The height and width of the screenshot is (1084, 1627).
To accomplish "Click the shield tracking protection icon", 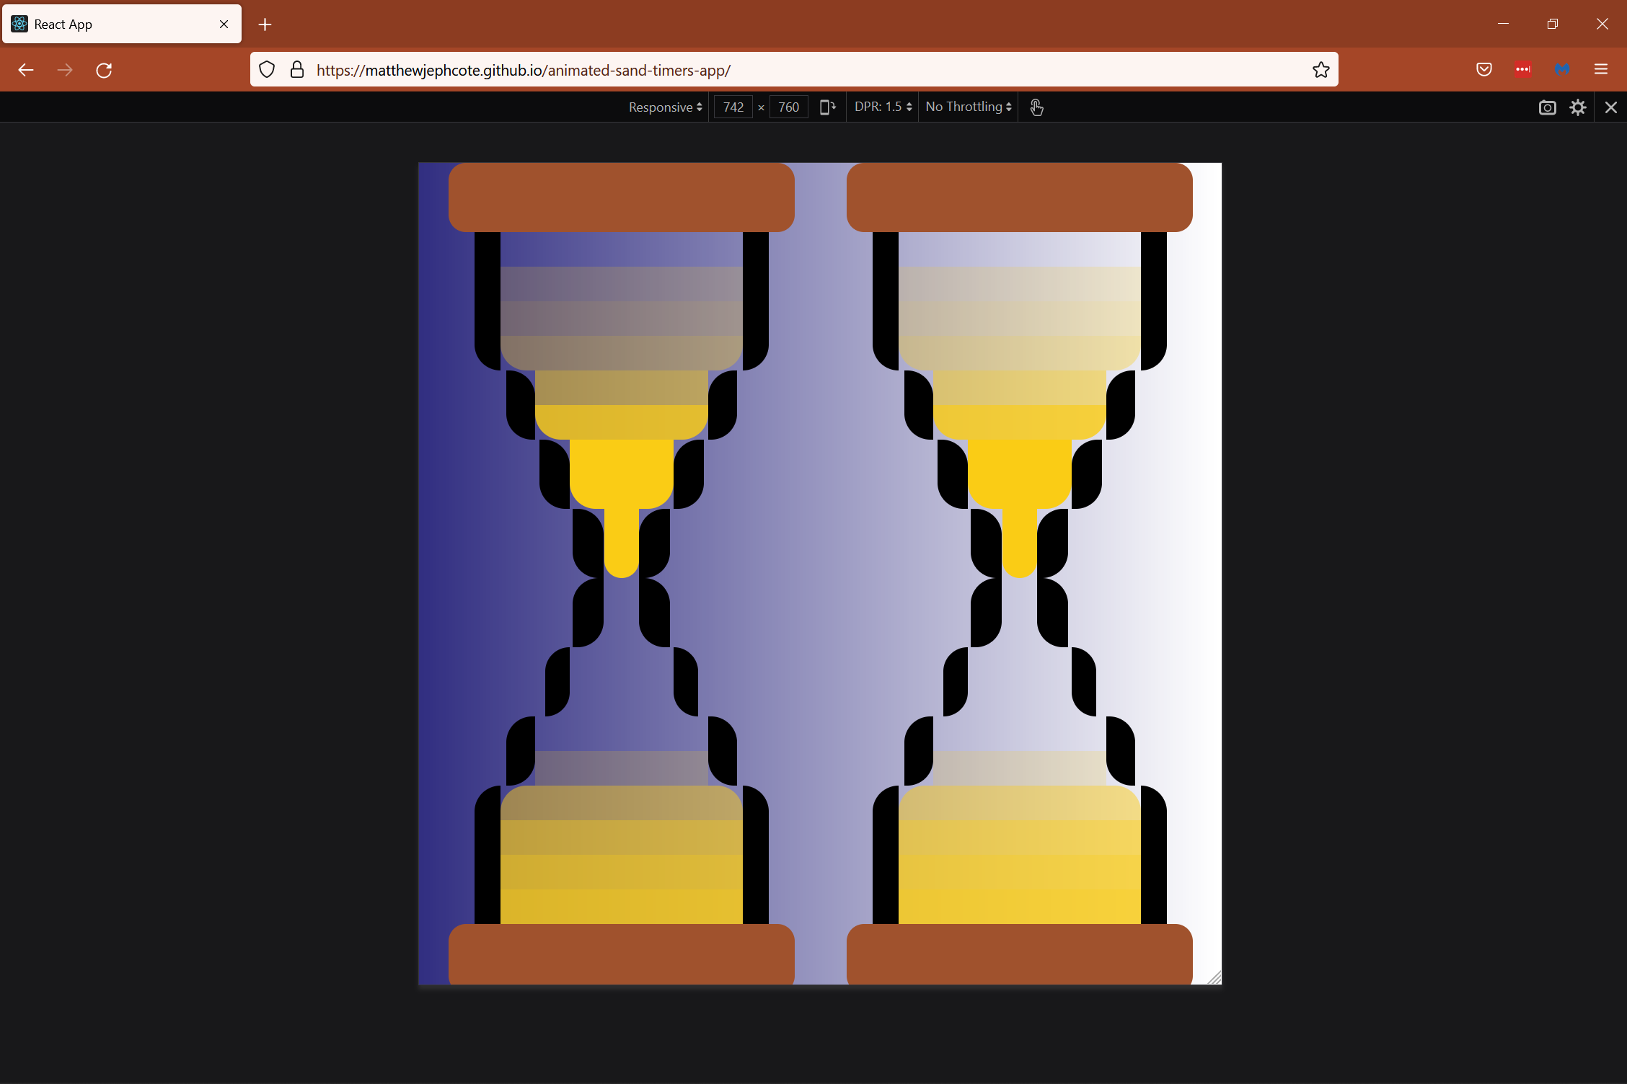I will pos(267,69).
